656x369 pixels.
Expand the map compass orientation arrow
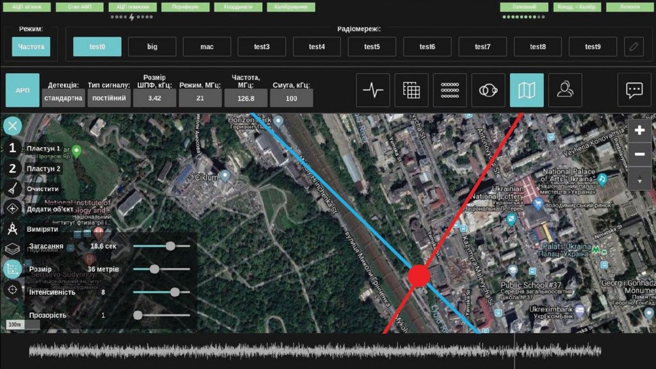[x=639, y=180]
